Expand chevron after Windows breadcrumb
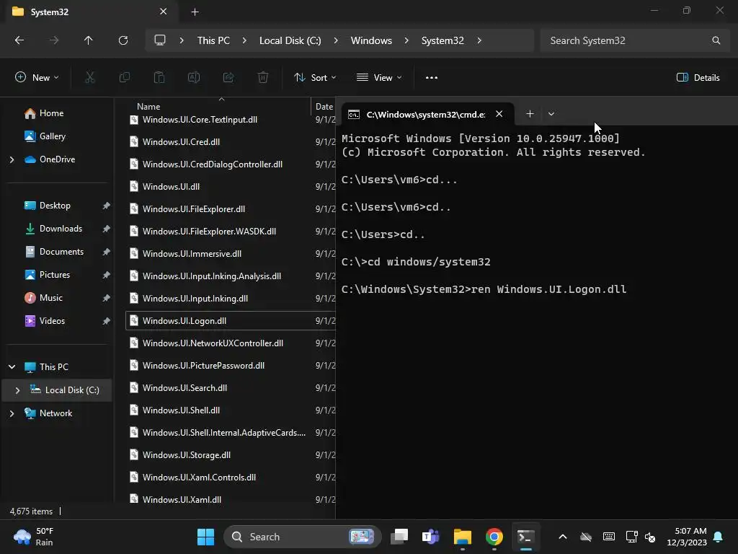738x554 pixels. pyautogui.click(x=406, y=40)
